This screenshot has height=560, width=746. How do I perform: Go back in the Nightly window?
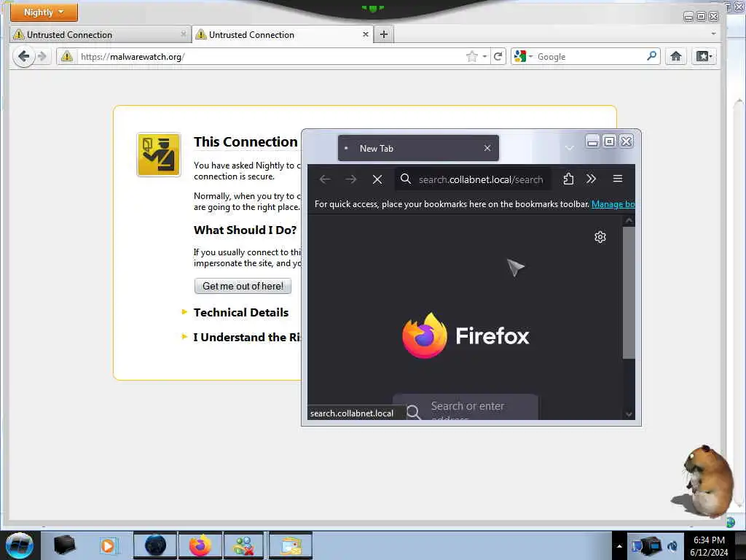(x=23, y=57)
